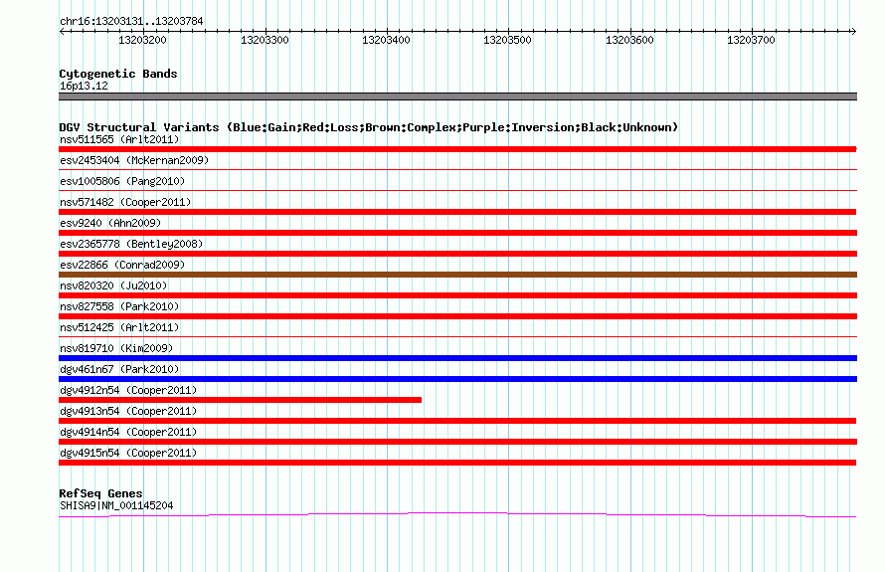
Task: Select the short red bar under dgv4912n54
Action: 240,400
